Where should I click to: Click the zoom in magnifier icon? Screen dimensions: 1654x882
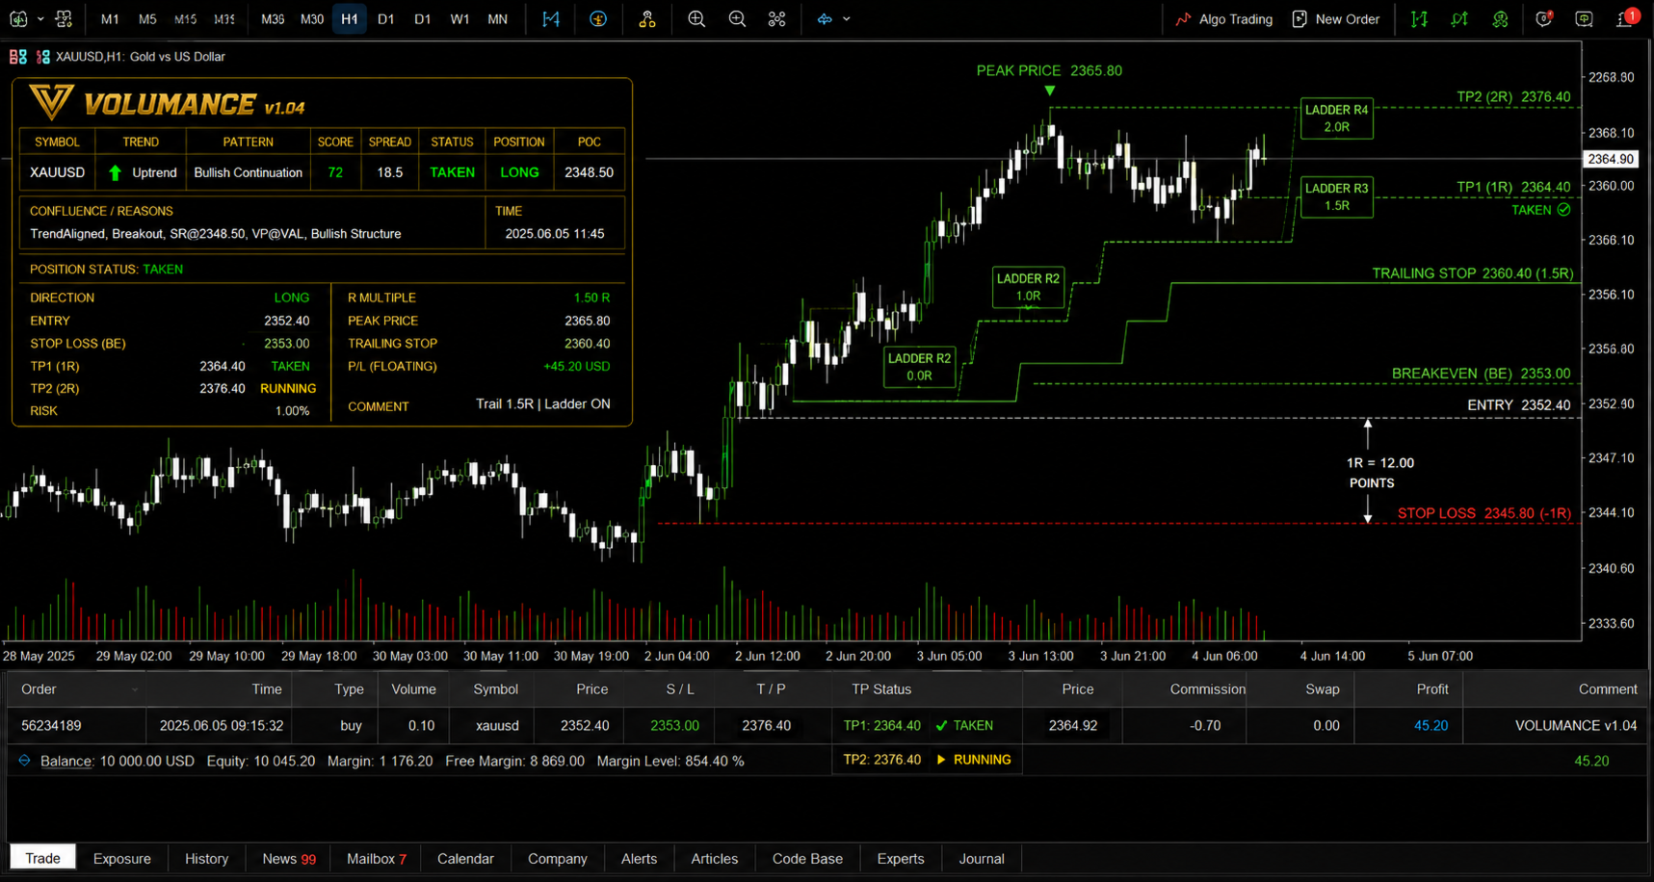tap(696, 19)
